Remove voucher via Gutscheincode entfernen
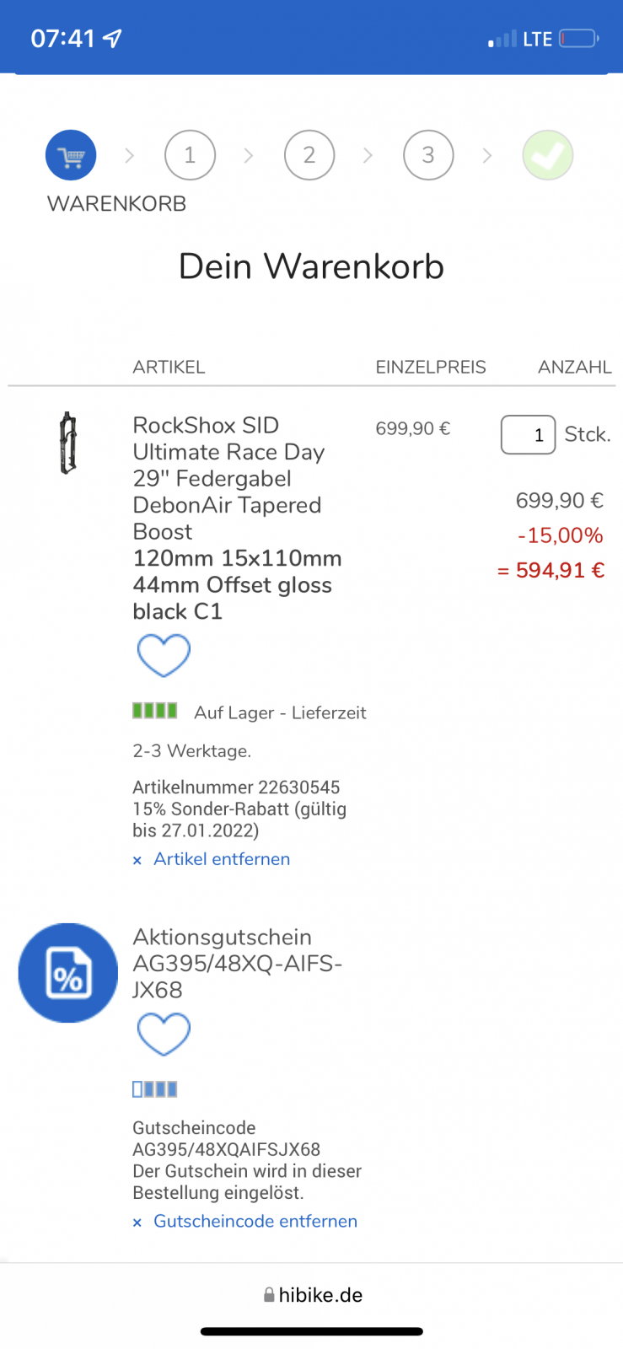This screenshot has width=623, height=1349. [255, 1222]
